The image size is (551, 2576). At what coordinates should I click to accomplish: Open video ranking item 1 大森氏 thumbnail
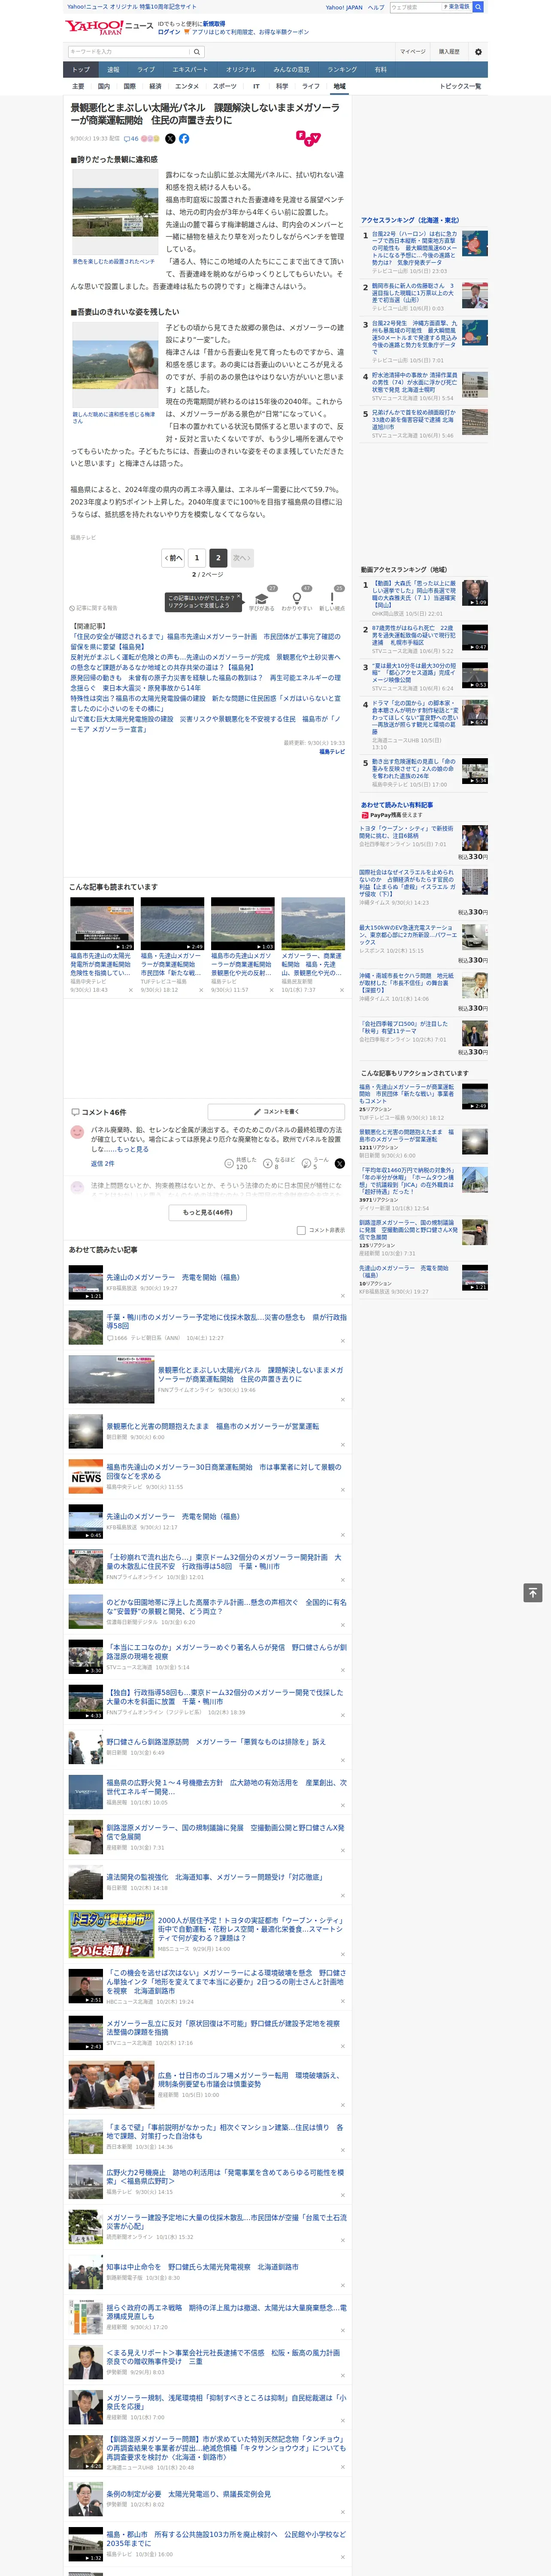tap(475, 593)
